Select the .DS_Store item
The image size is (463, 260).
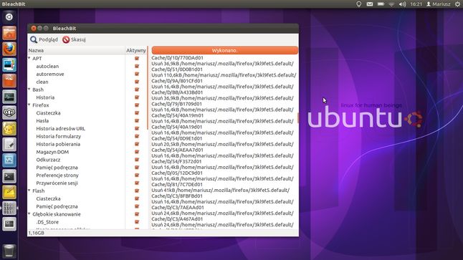[47, 222]
